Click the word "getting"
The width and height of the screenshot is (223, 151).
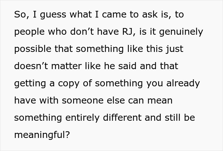(30, 84)
